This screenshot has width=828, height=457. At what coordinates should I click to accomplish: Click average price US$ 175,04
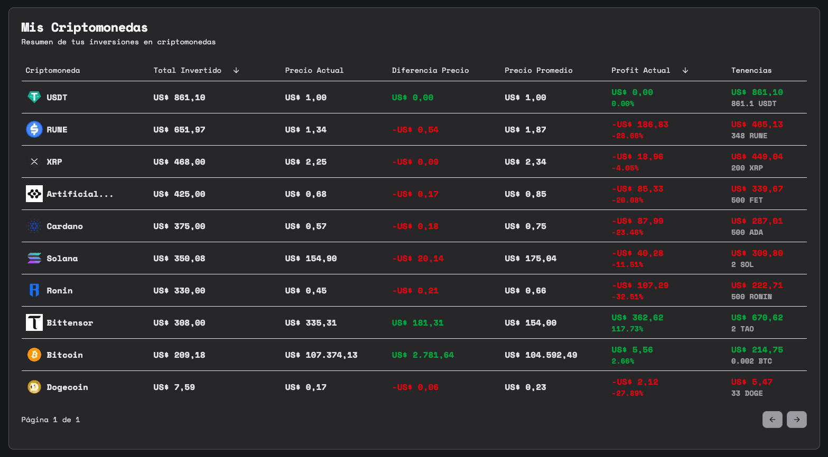(x=531, y=258)
